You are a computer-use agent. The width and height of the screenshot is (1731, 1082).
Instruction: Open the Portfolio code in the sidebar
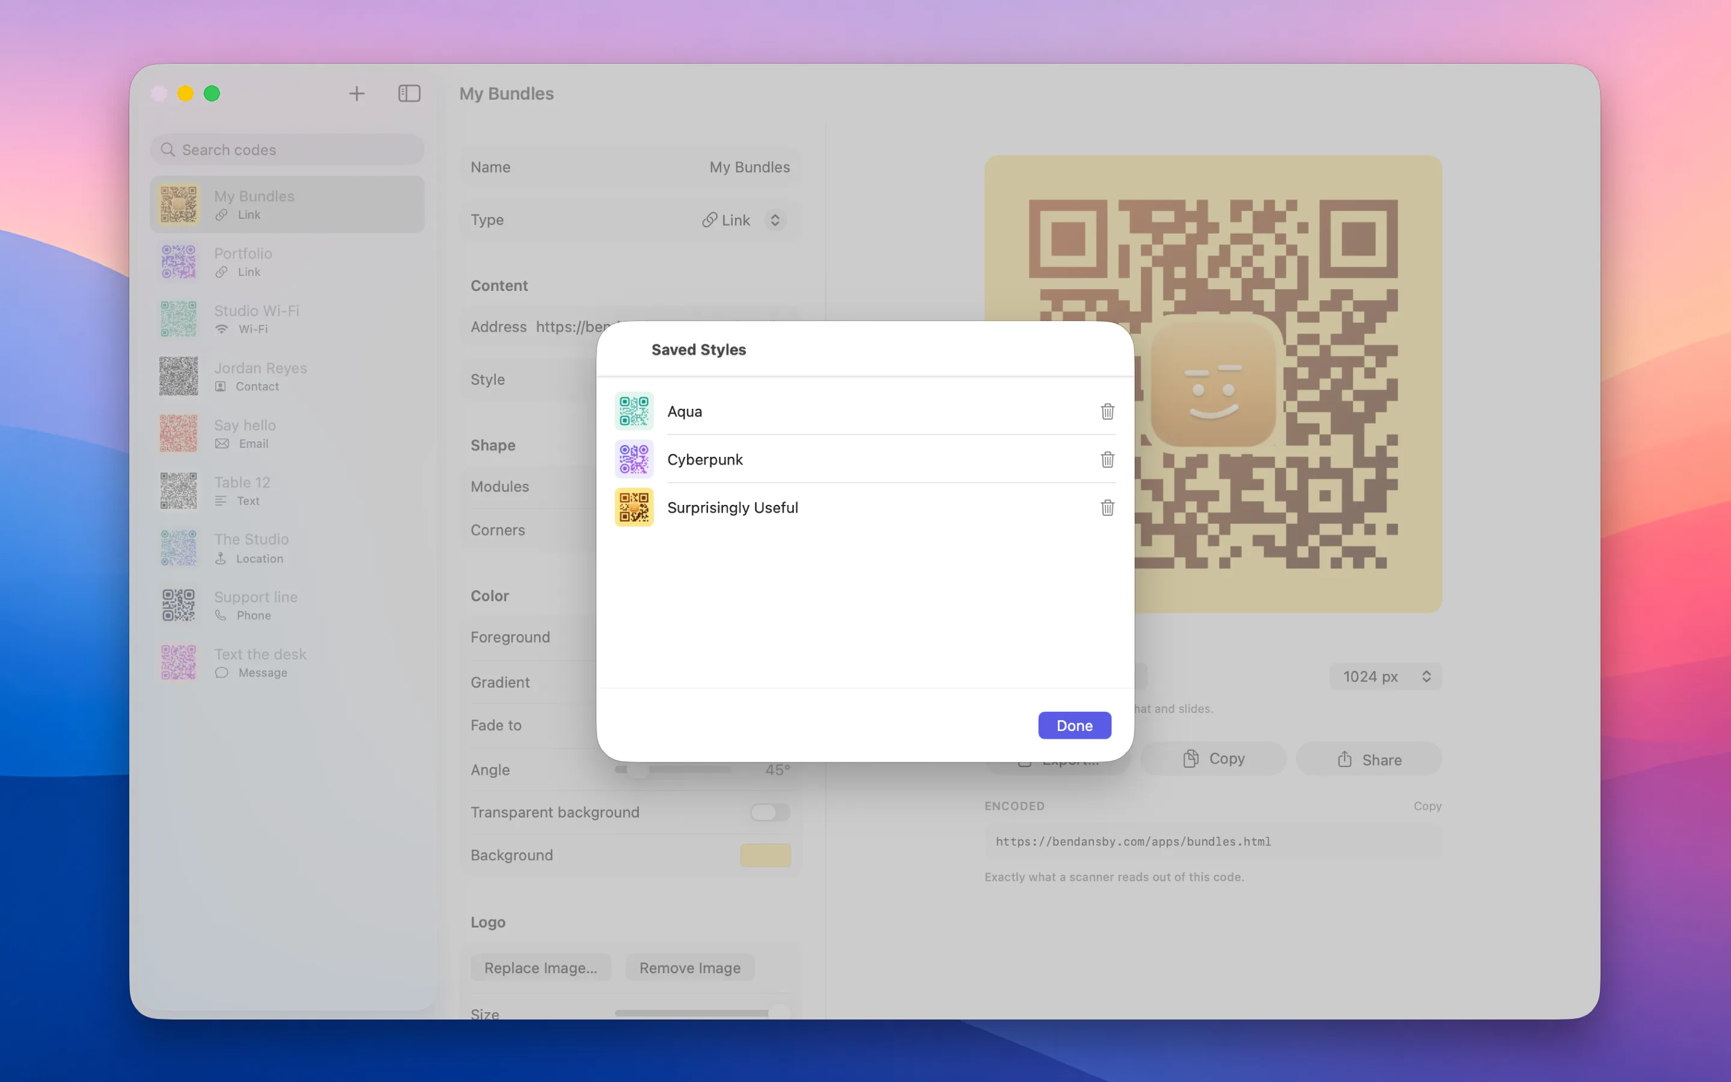(x=287, y=262)
